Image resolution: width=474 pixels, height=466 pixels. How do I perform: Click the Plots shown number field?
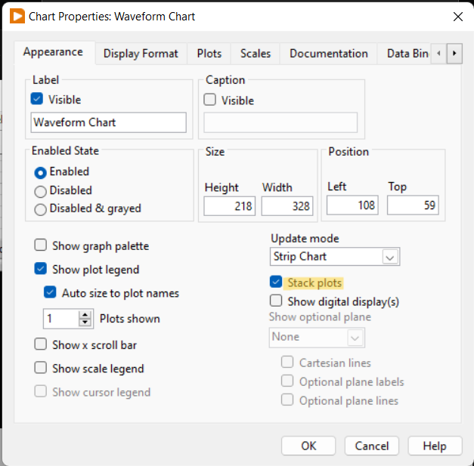point(60,319)
